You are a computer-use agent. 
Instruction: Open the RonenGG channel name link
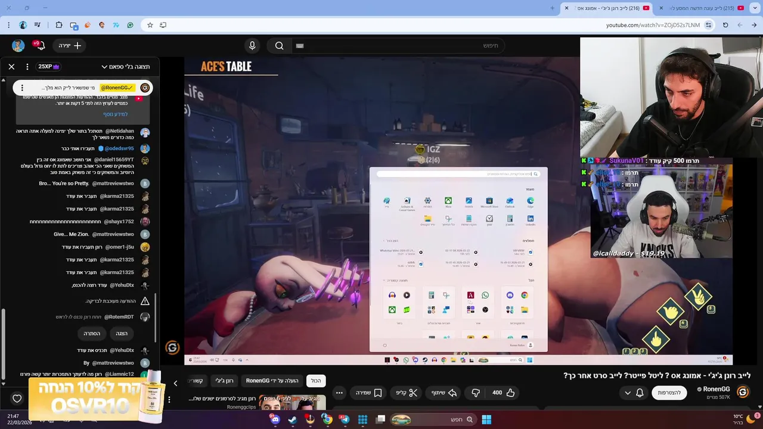[717, 389]
